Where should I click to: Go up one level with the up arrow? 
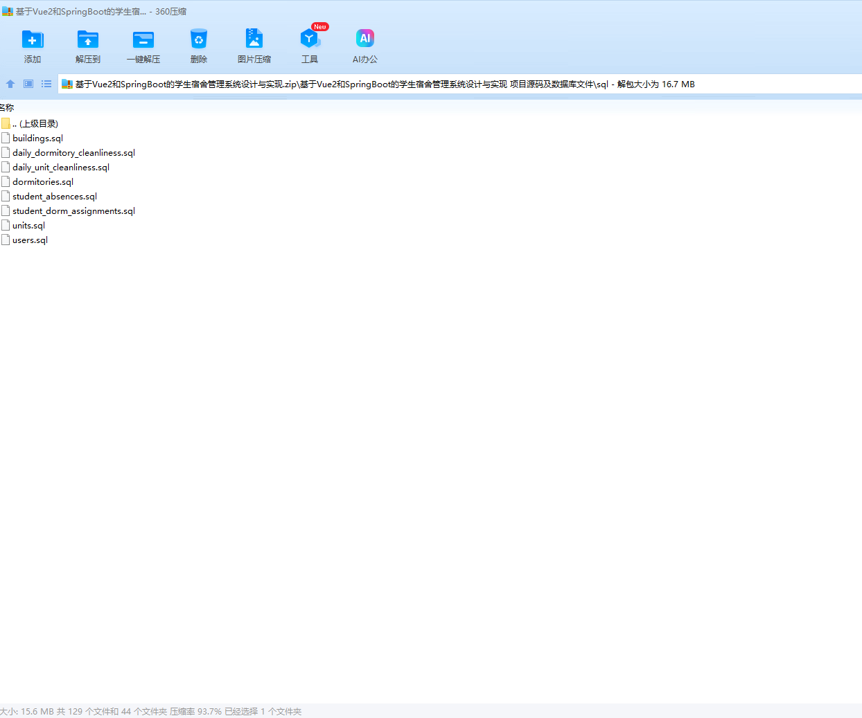point(10,84)
